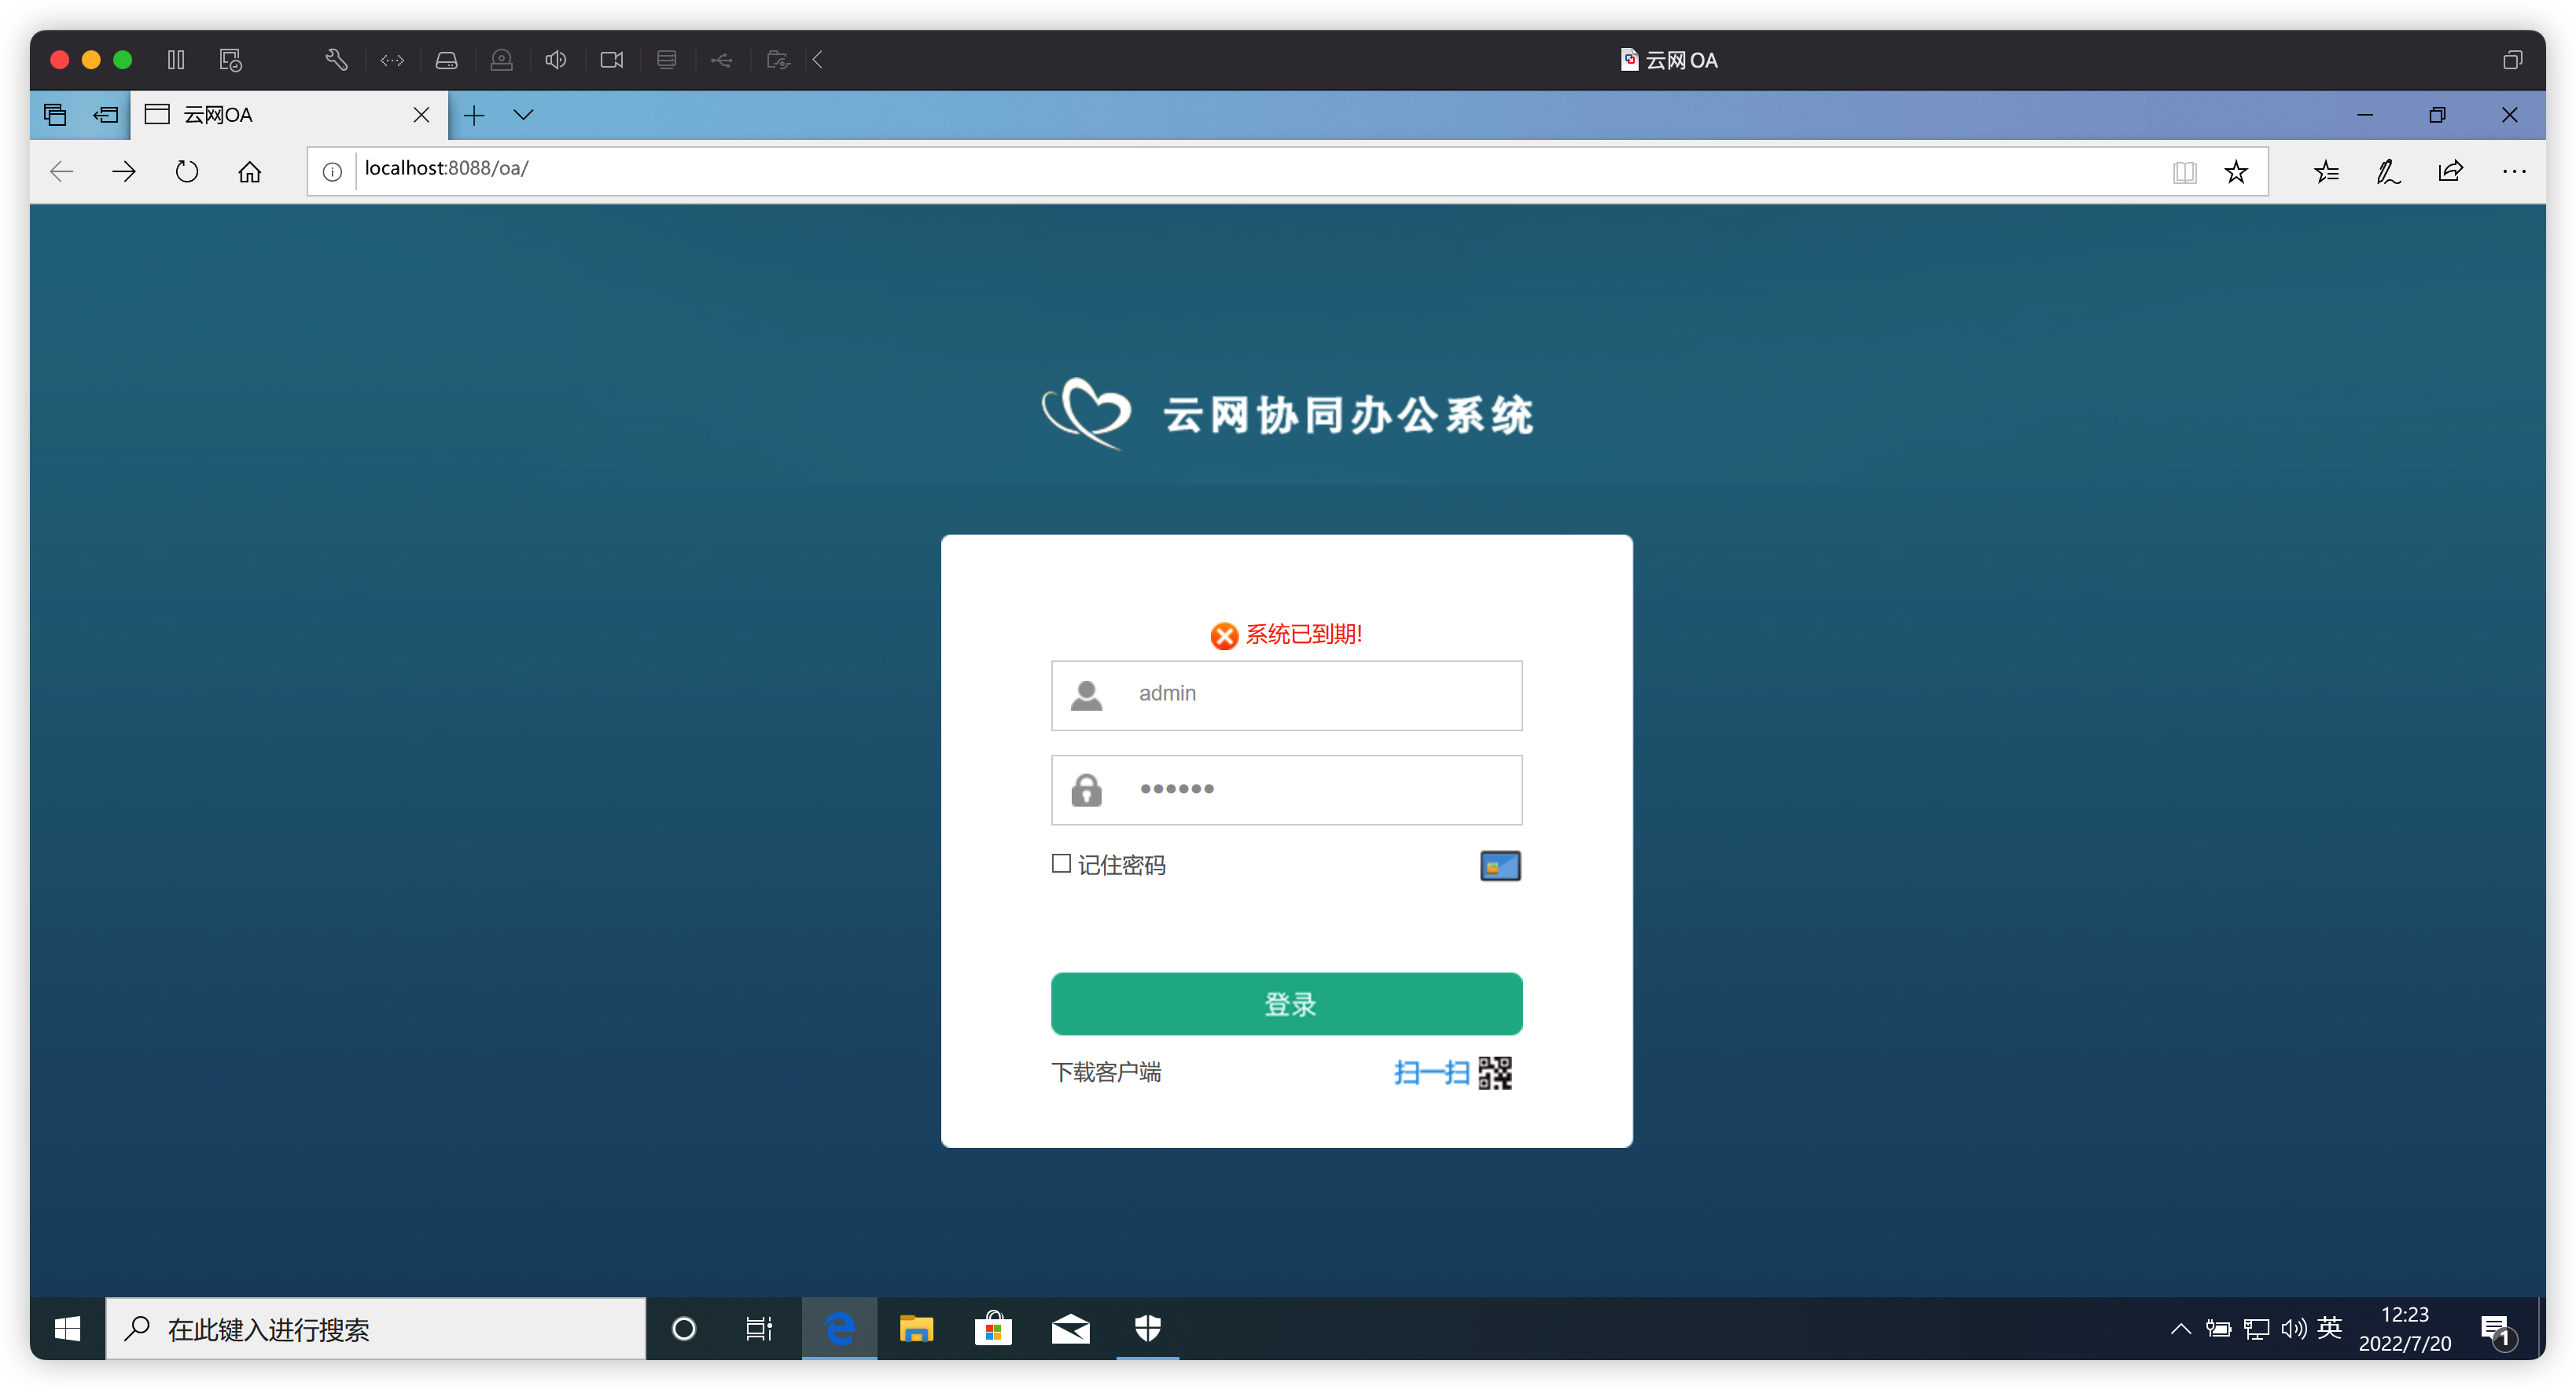The height and width of the screenshot is (1390, 2576).
Task: Open reading view book icon
Action: [2184, 172]
